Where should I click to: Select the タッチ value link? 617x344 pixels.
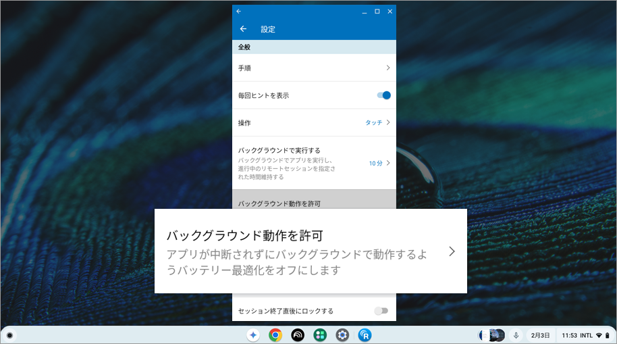point(373,122)
